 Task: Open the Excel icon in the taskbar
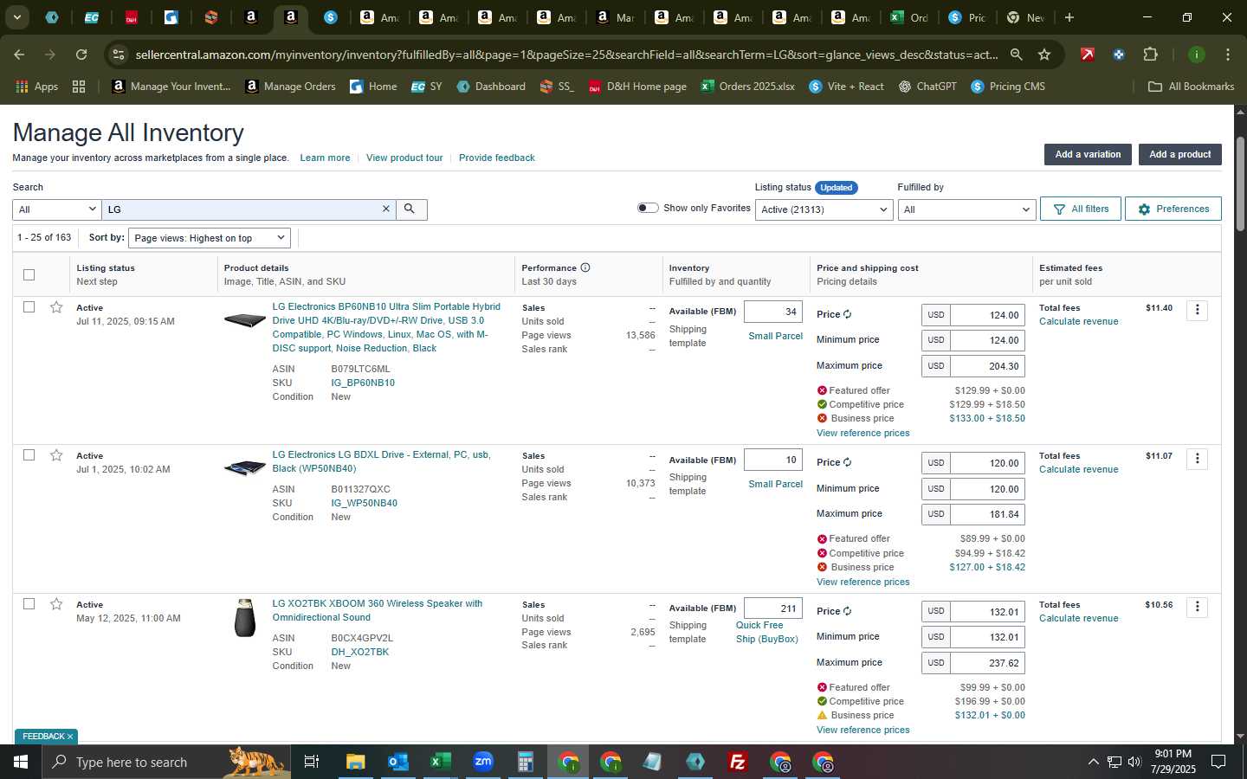(x=441, y=762)
